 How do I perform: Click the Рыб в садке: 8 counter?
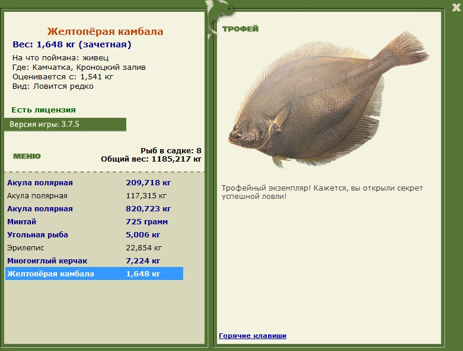pyautogui.click(x=171, y=150)
